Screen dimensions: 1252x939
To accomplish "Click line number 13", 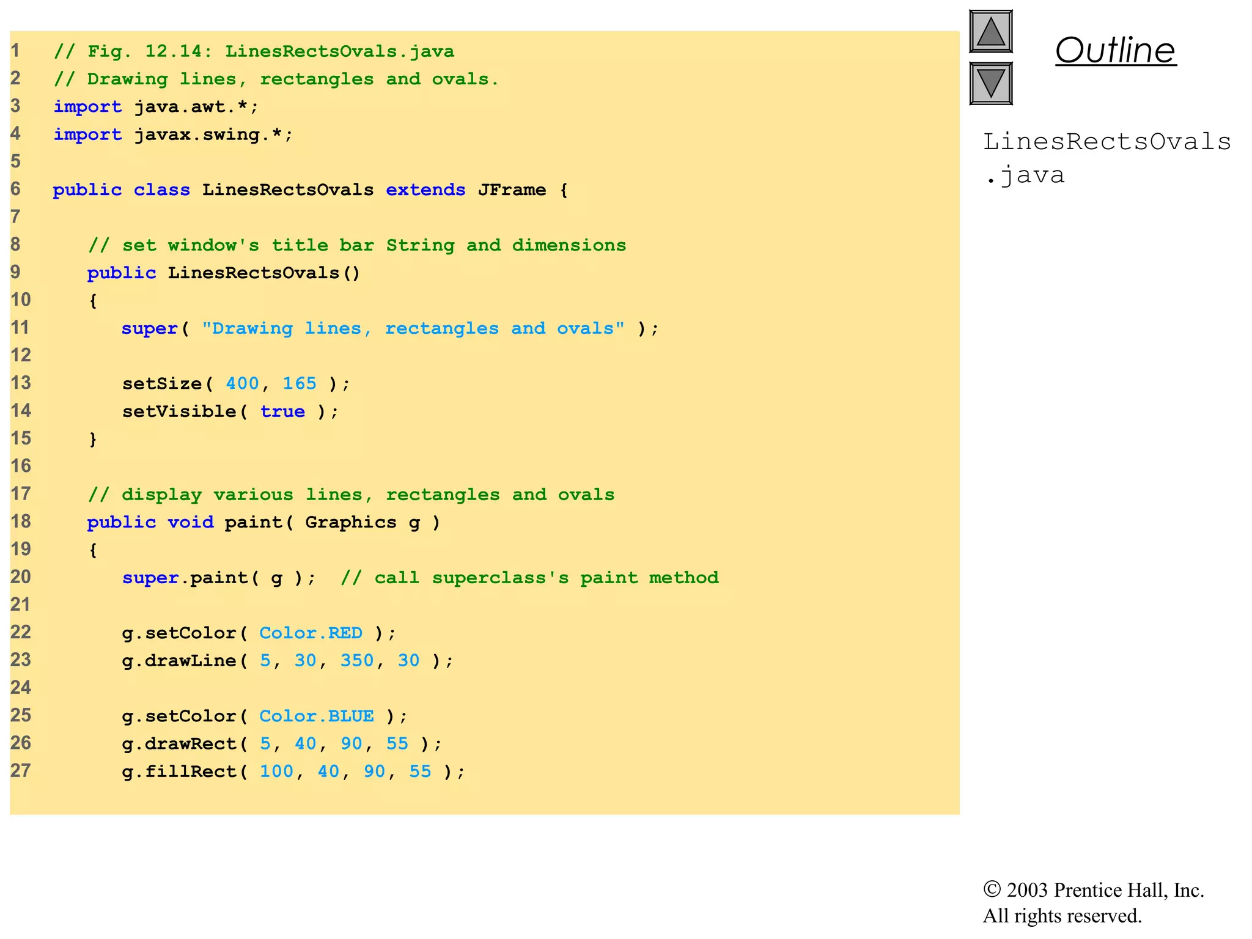I will [21, 383].
